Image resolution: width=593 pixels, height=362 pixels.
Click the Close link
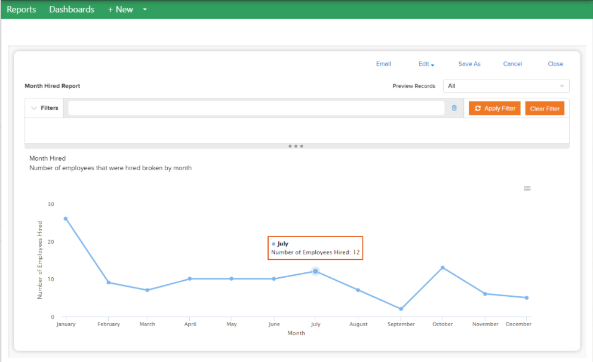[555, 64]
